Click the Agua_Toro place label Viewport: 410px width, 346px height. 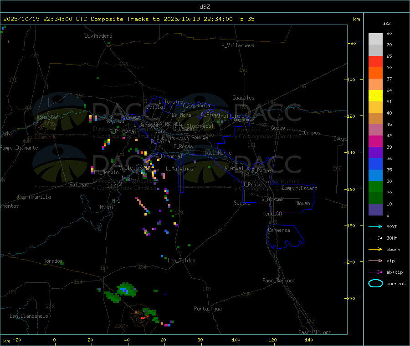point(49,117)
